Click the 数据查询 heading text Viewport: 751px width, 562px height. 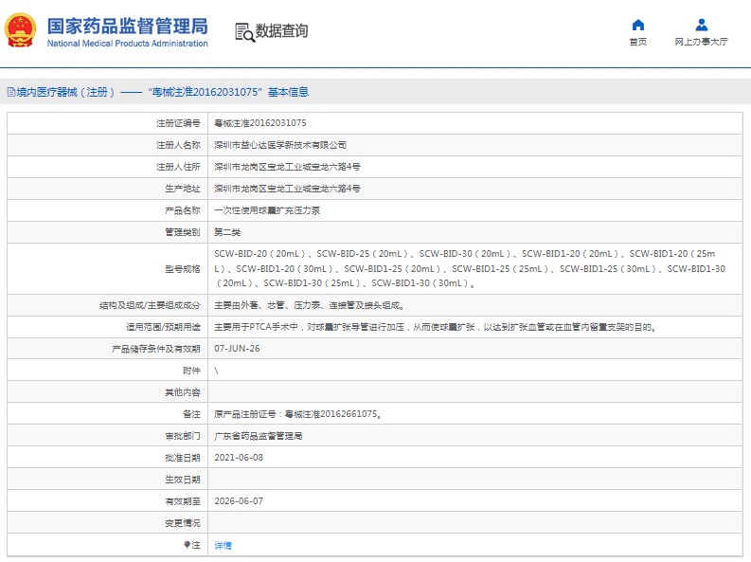tap(281, 31)
